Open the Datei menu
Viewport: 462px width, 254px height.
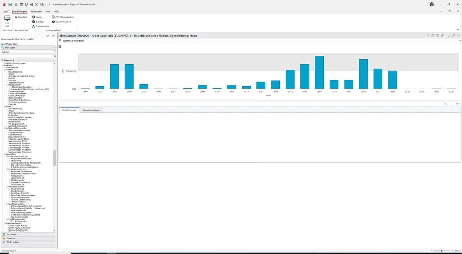coord(5,12)
